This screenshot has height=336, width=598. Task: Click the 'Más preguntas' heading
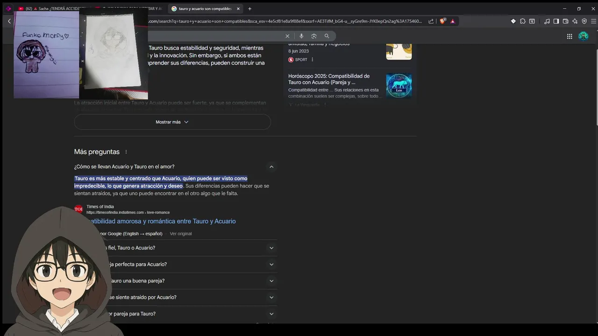click(97, 152)
